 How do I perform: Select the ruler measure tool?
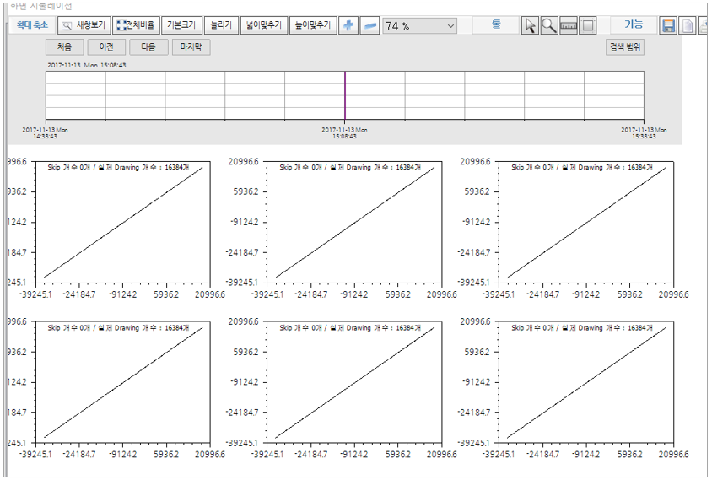(x=569, y=25)
